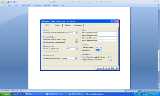Switch to Full Screen Reading view icon
Image resolution: width=160 pixels, height=96 pixels.
(x=129, y=91)
